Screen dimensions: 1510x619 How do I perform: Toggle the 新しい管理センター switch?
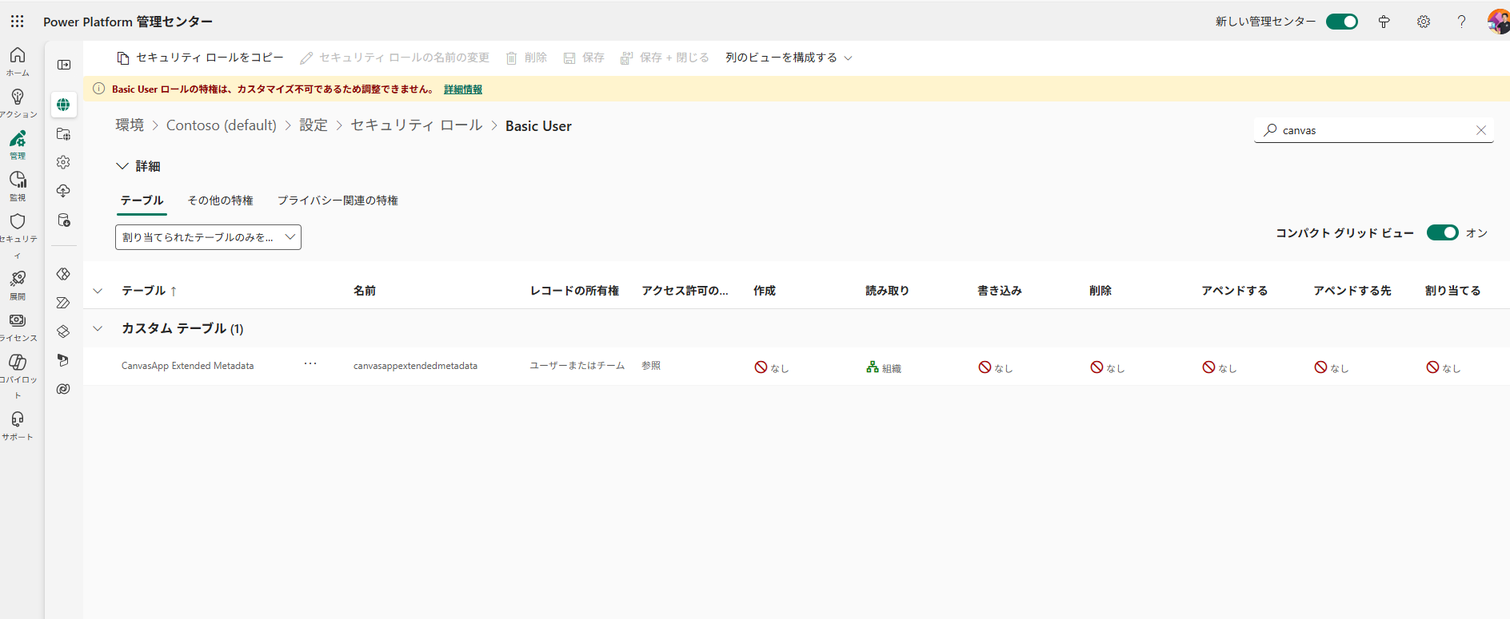(x=1341, y=22)
